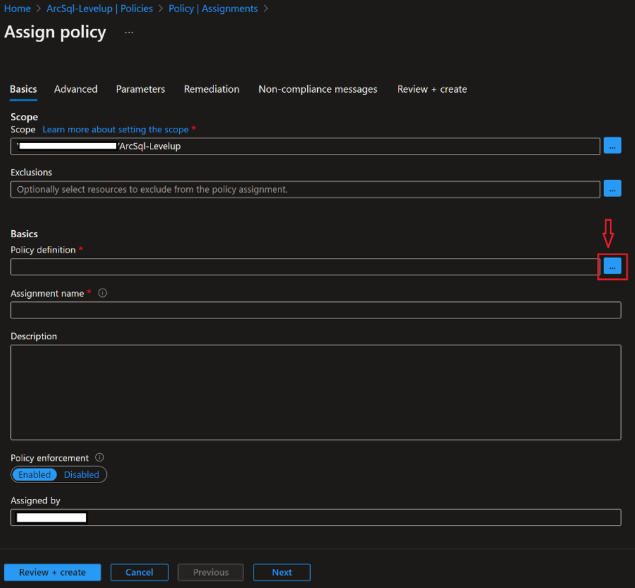The image size is (635, 588).
Task: Open the more options ellipsis beside Assign policy
Action: click(x=129, y=32)
